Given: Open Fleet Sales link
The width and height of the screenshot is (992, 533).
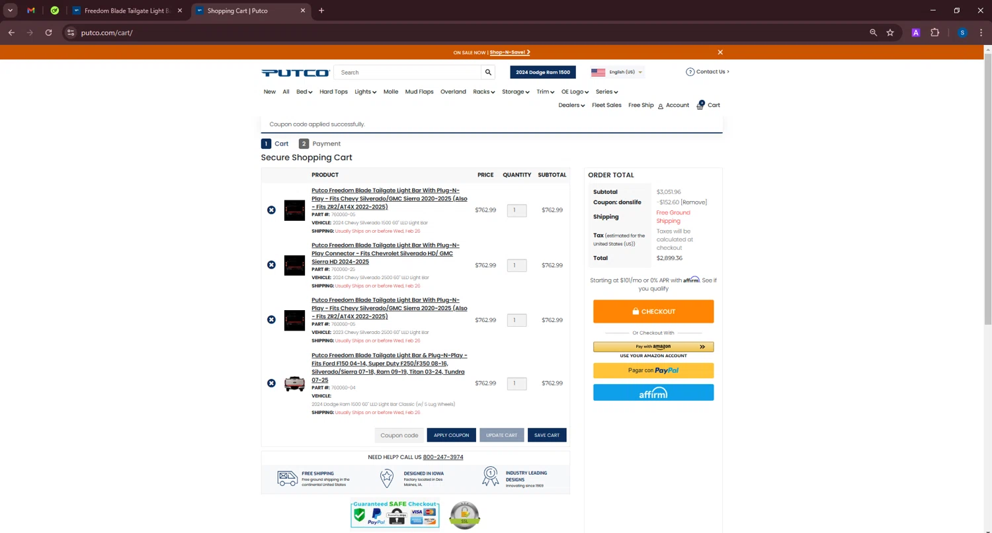Looking at the screenshot, I should click(x=606, y=105).
